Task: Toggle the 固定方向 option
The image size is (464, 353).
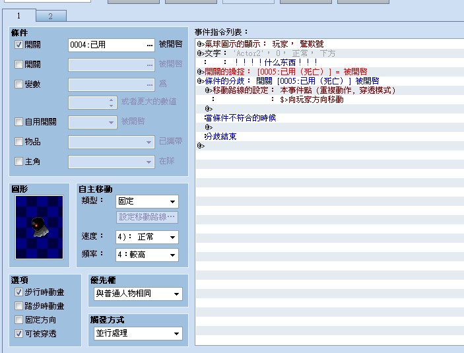Action: pyautogui.click(x=18, y=319)
